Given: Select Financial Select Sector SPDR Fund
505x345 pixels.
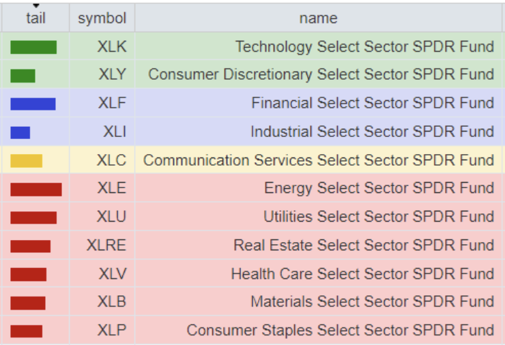Looking at the screenshot, I should pyautogui.click(x=372, y=104).
